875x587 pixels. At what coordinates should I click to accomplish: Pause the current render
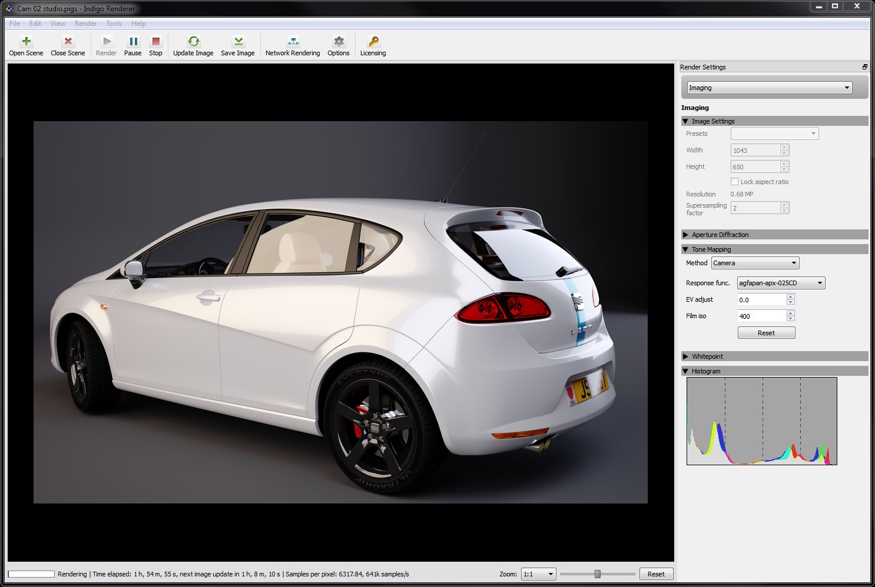pos(133,42)
